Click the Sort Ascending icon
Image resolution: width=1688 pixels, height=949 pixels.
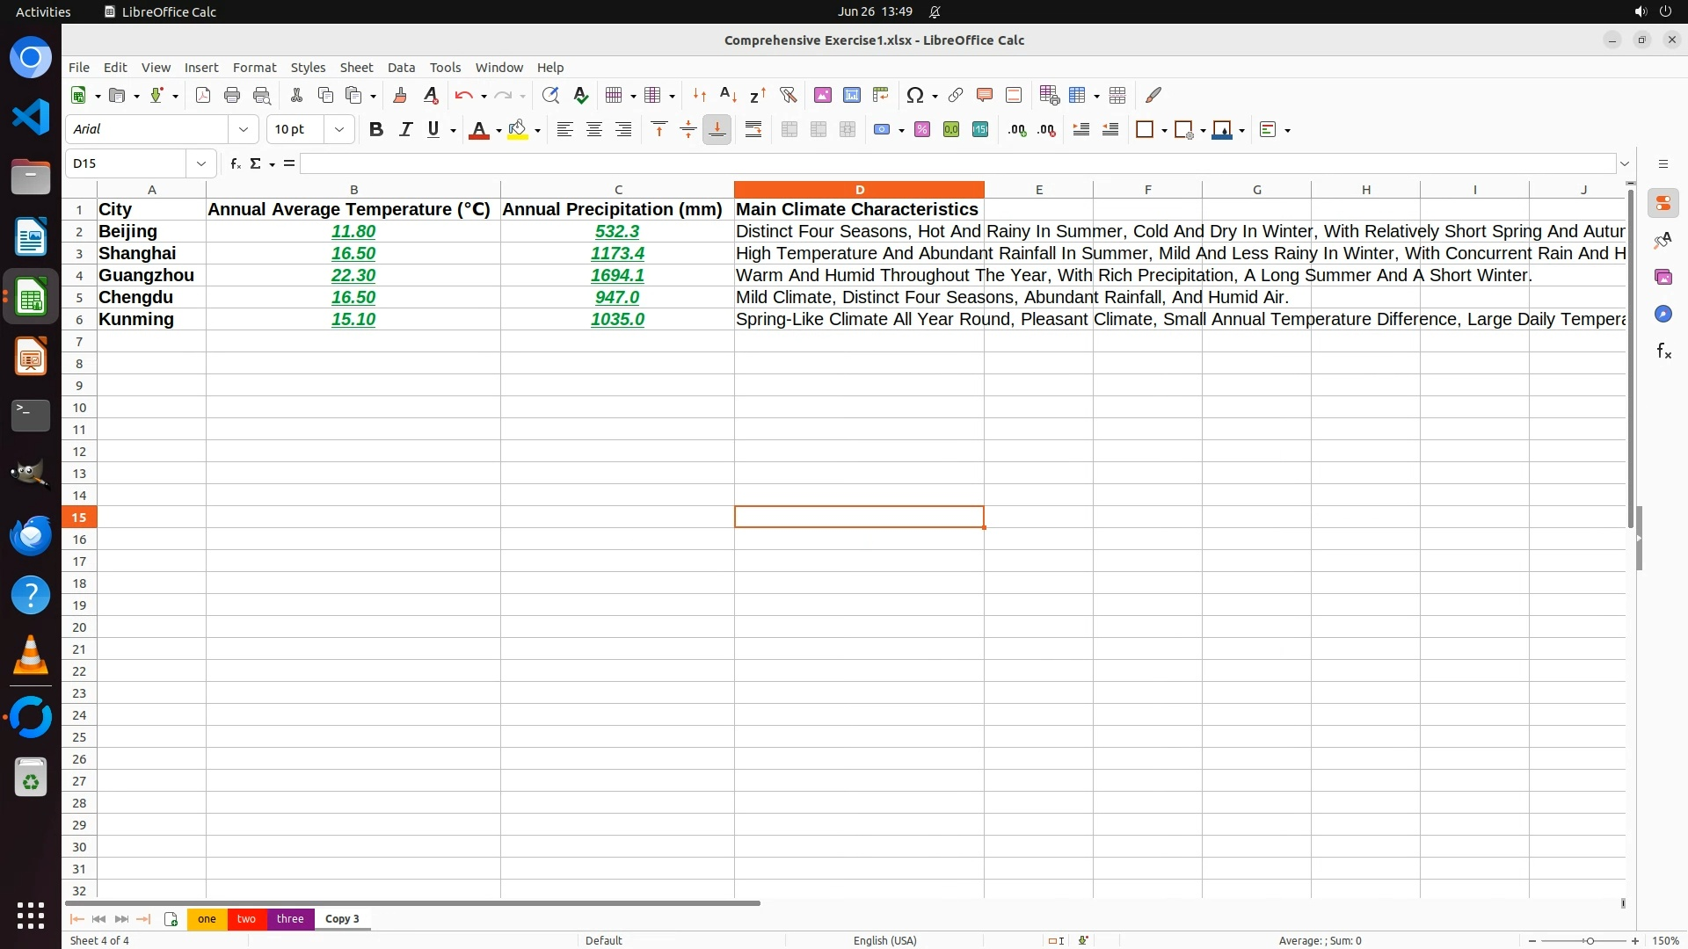(x=728, y=95)
